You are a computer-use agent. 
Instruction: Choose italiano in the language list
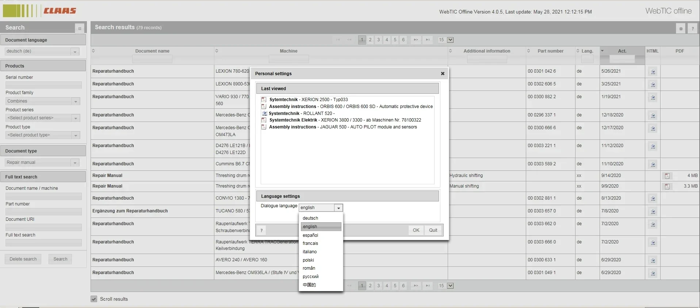[x=310, y=252]
